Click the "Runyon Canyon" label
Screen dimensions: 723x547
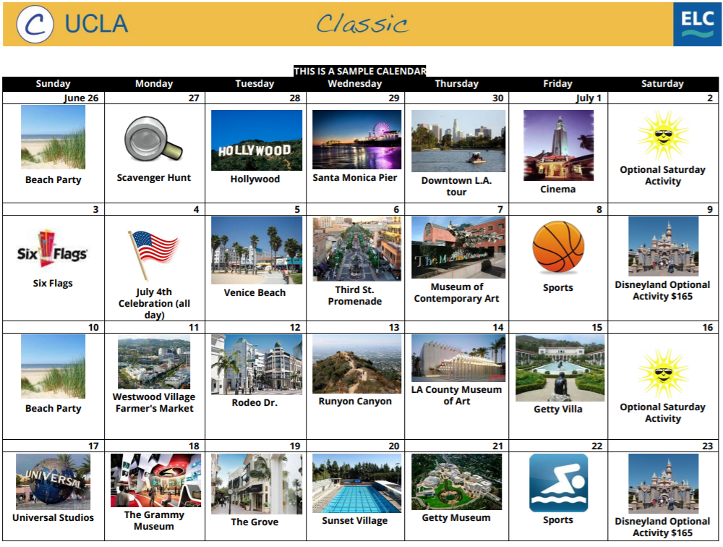click(x=355, y=402)
